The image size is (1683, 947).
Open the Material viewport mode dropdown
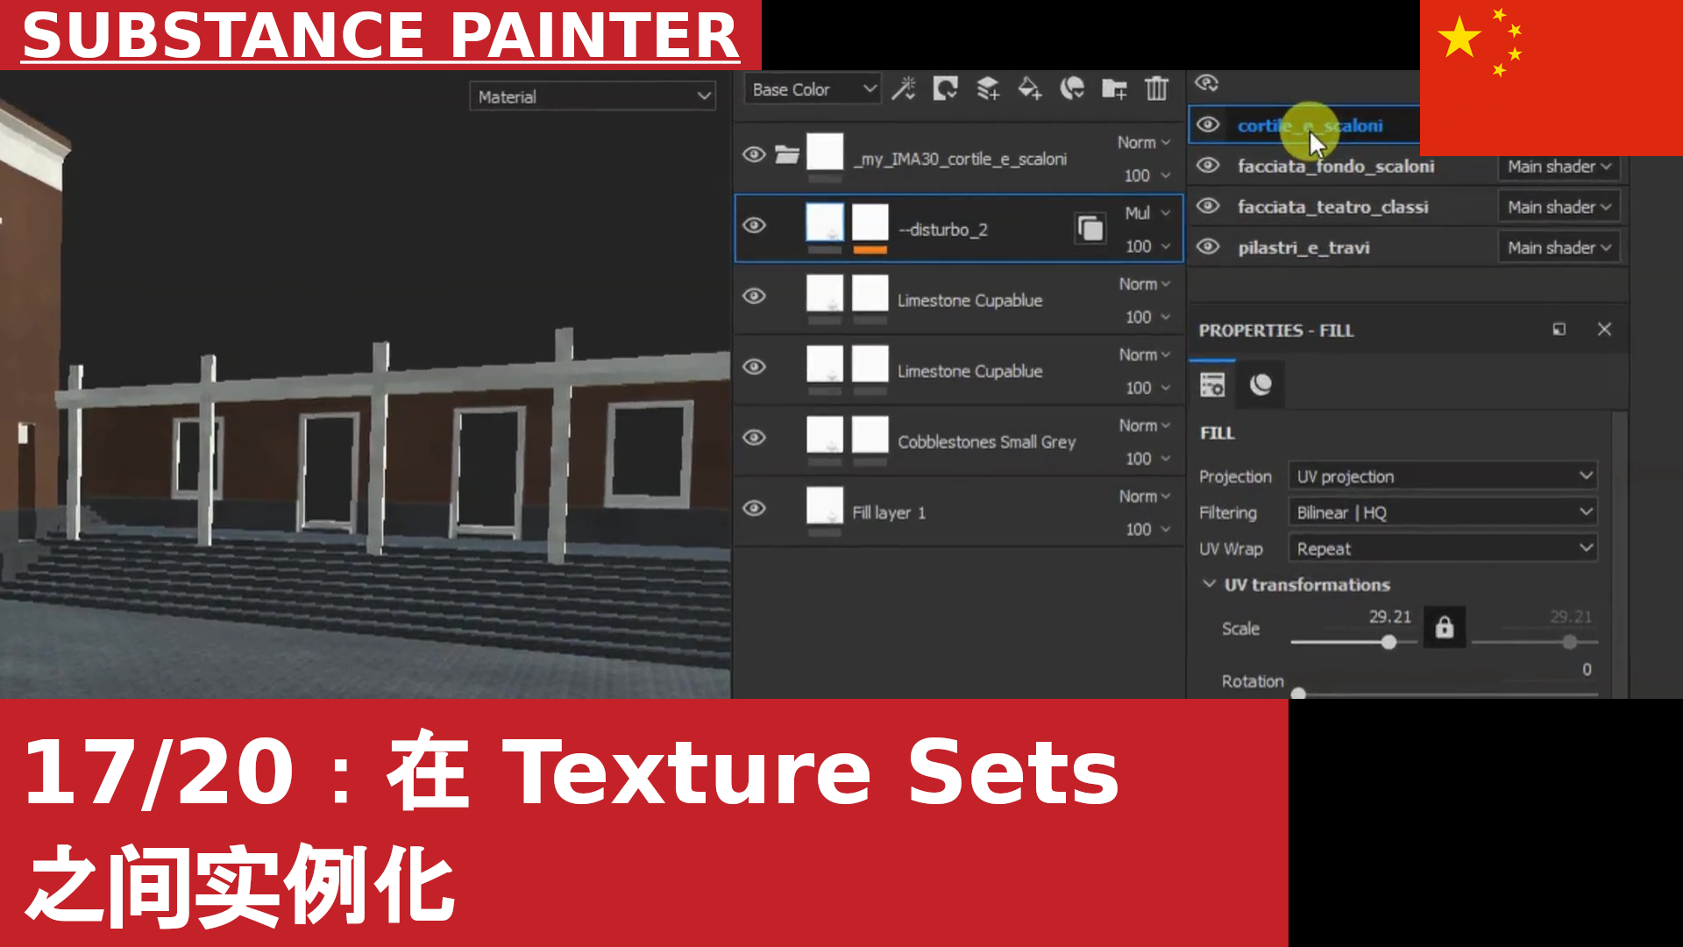593,96
